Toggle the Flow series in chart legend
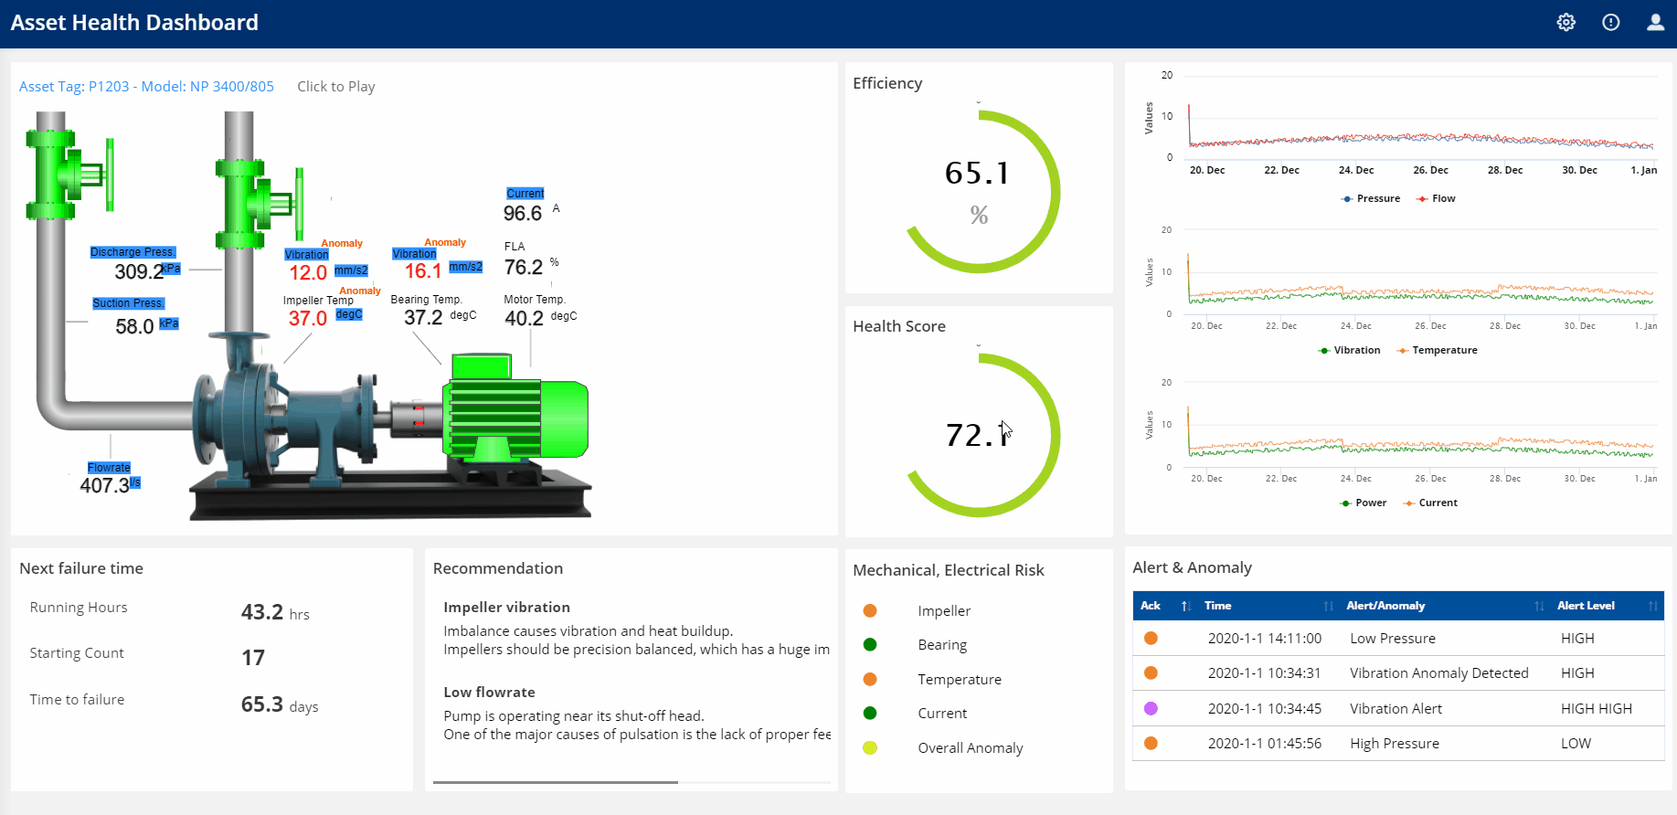This screenshot has height=815, width=1677. (1436, 198)
